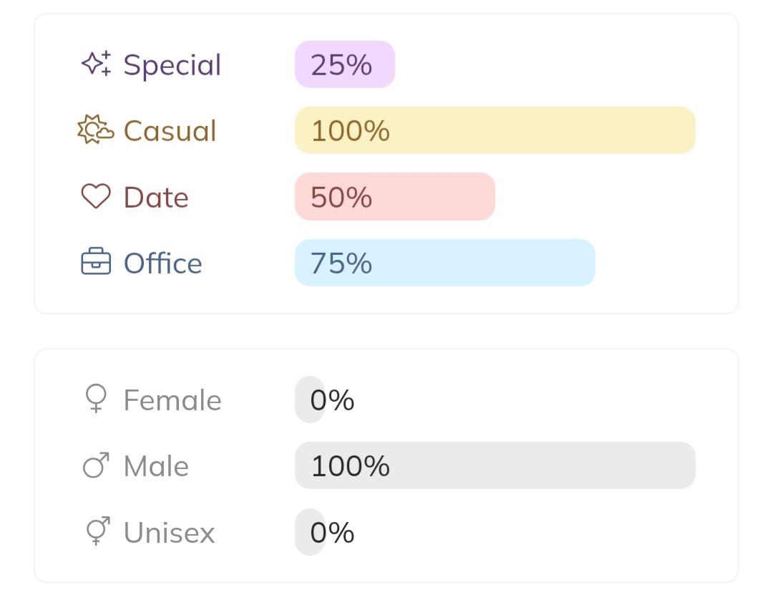Click the Male gender symbol icon

pyautogui.click(x=96, y=465)
